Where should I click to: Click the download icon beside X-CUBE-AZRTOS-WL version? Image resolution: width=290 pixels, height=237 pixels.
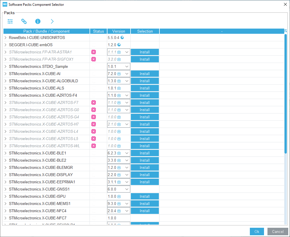coord(119,146)
